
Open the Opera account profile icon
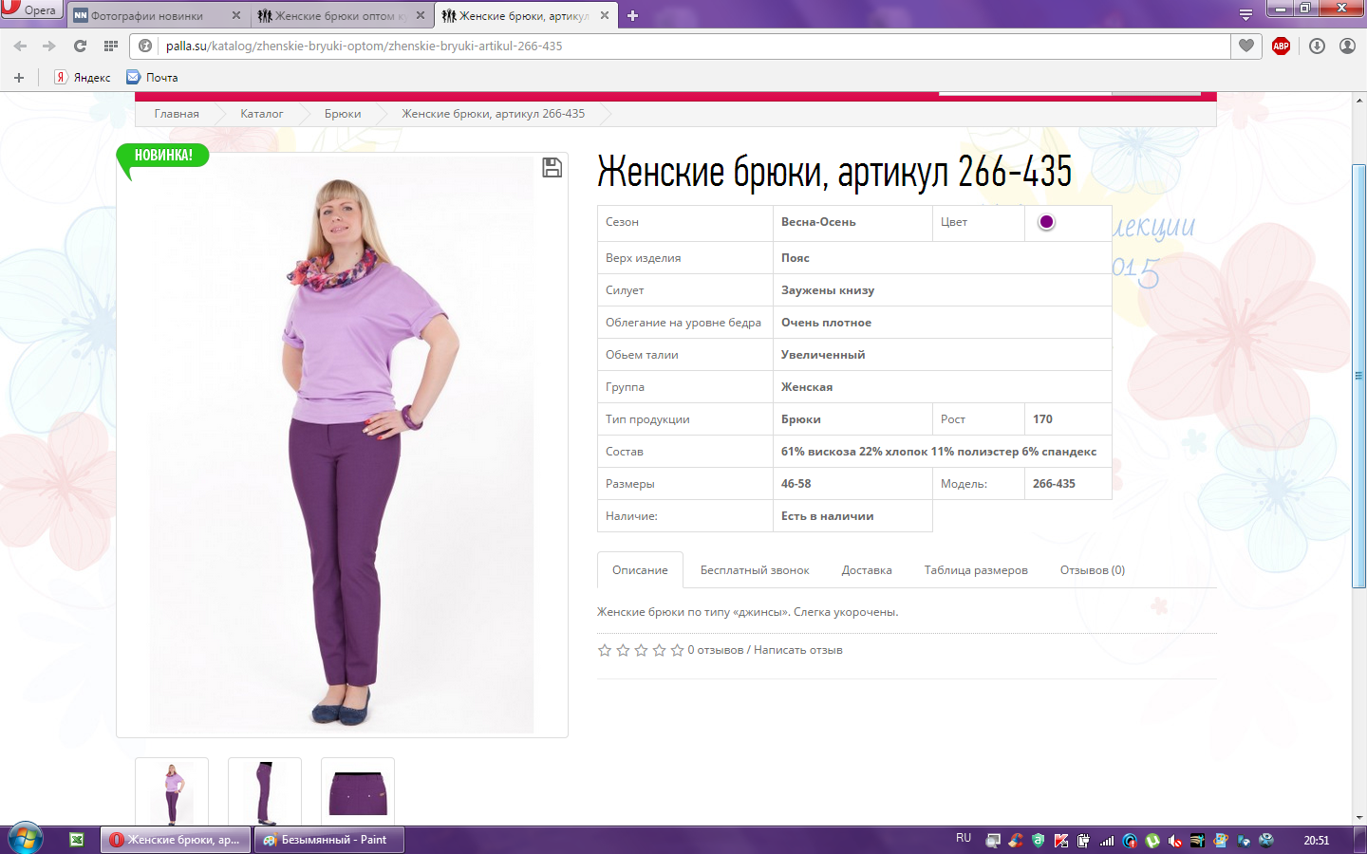click(x=1347, y=46)
